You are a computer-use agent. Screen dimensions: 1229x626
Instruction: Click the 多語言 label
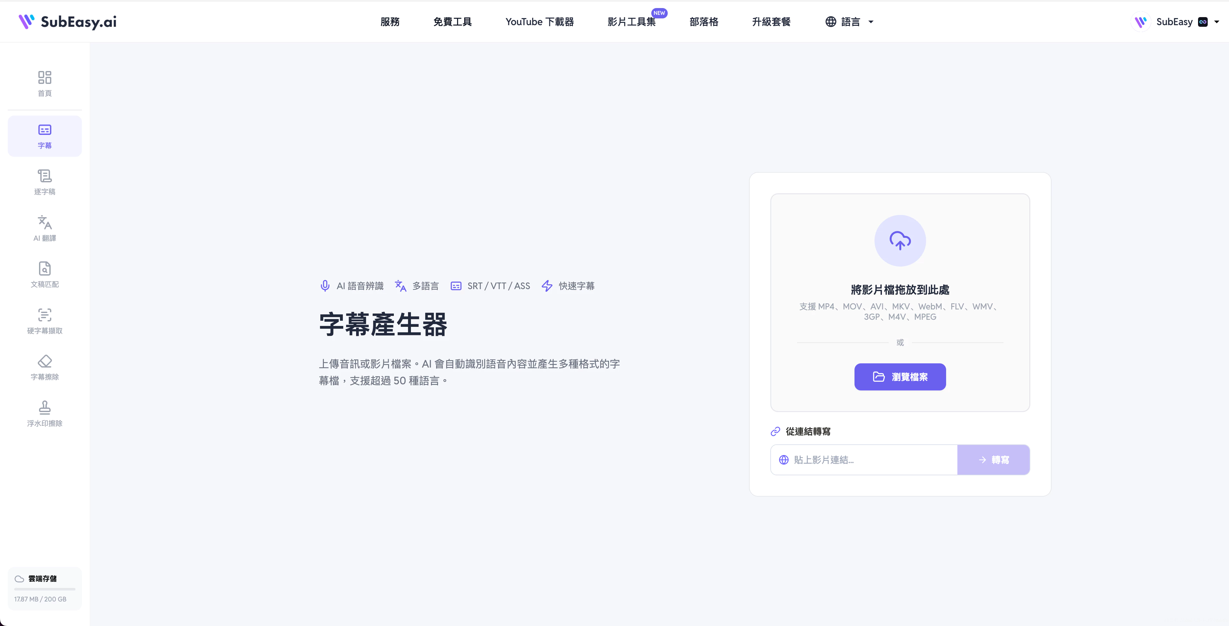coord(425,286)
